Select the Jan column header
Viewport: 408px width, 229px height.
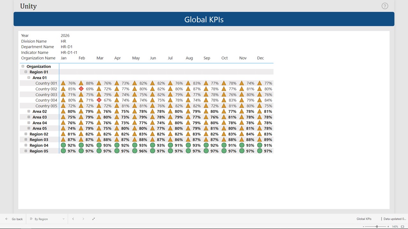64,58
